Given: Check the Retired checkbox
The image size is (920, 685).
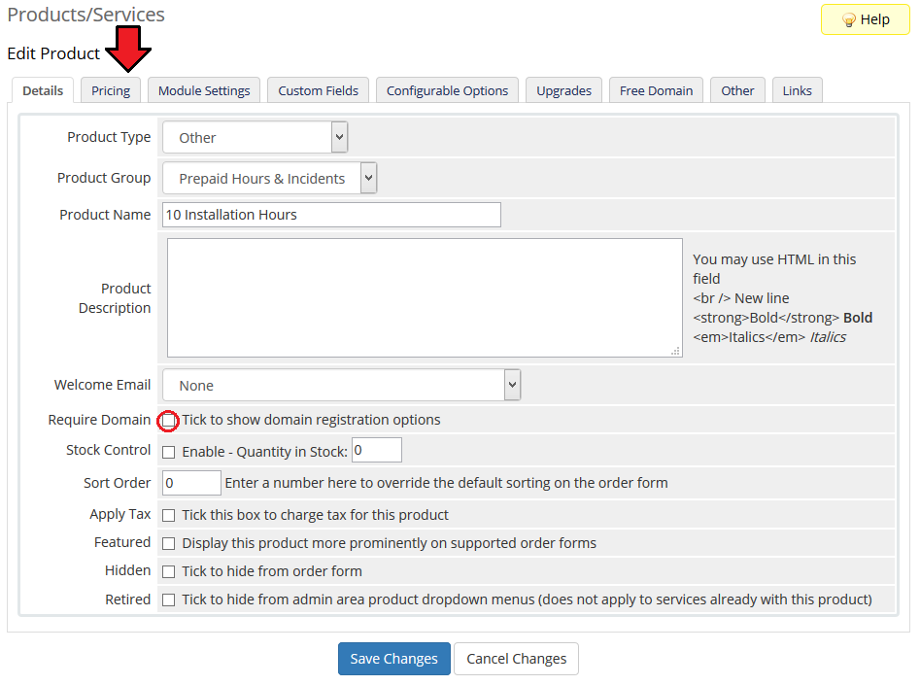Looking at the screenshot, I should 168,599.
